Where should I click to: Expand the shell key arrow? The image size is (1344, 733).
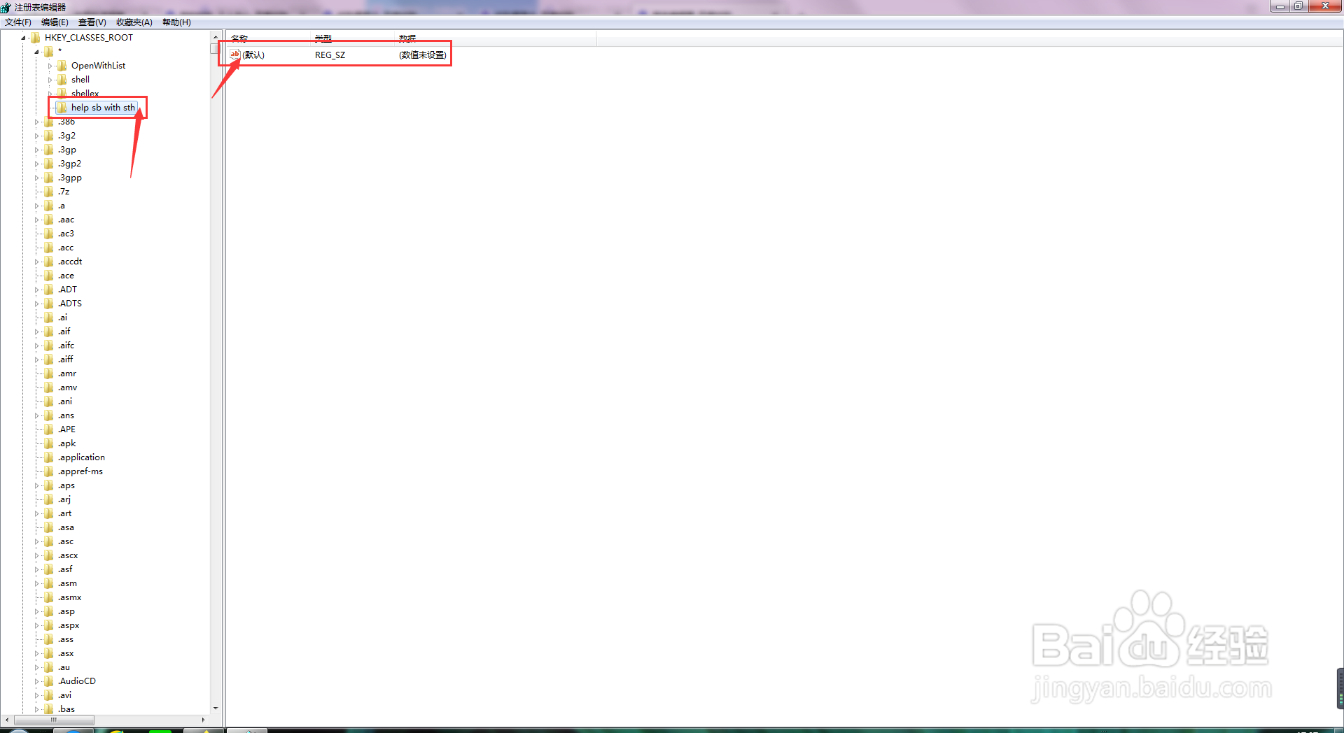pyautogui.click(x=50, y=80)
